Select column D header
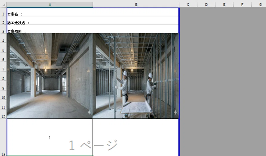266x156 pixels. coord(206,5)
